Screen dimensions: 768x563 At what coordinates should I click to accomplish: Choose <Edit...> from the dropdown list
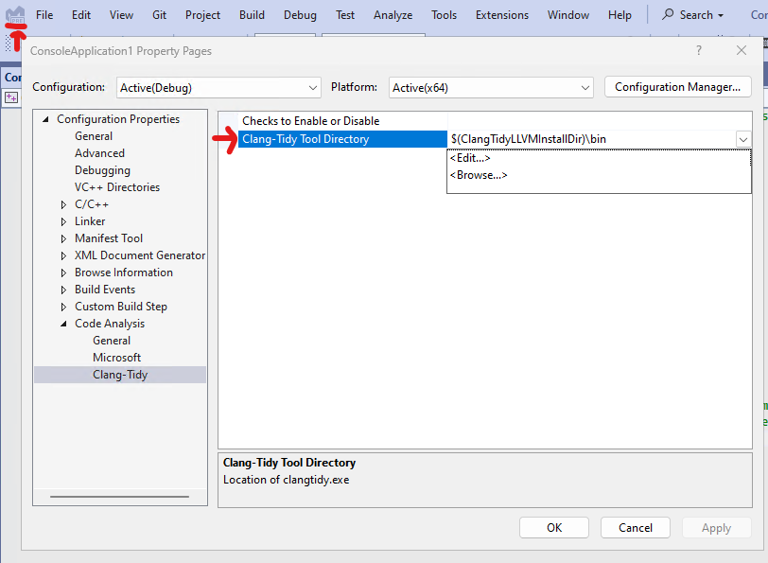coord(470,158)
